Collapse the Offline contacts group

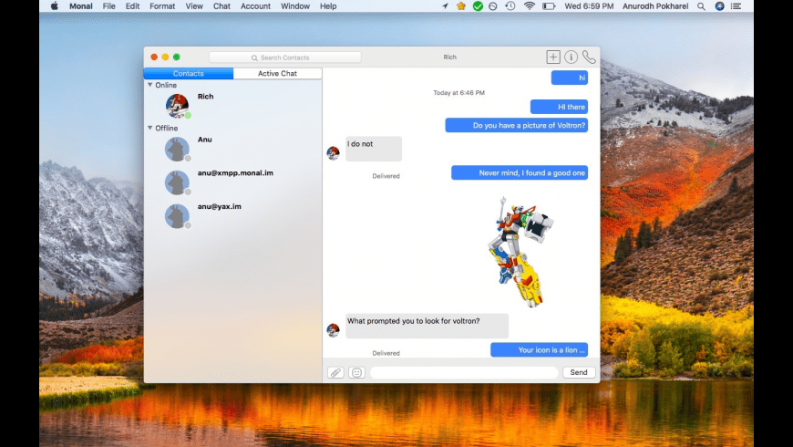tap(150, 128)
